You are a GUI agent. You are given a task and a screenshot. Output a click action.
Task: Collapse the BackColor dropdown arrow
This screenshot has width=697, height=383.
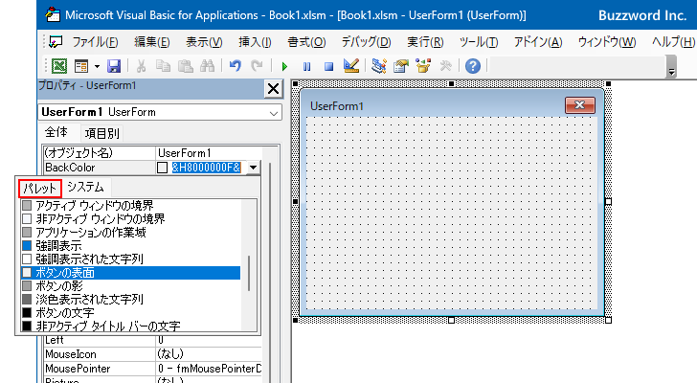coord(253,168)
